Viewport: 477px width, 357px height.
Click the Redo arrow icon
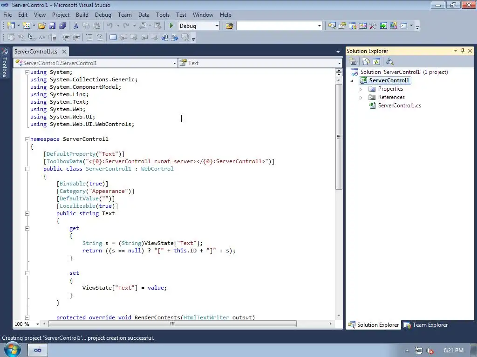point(126,26)
